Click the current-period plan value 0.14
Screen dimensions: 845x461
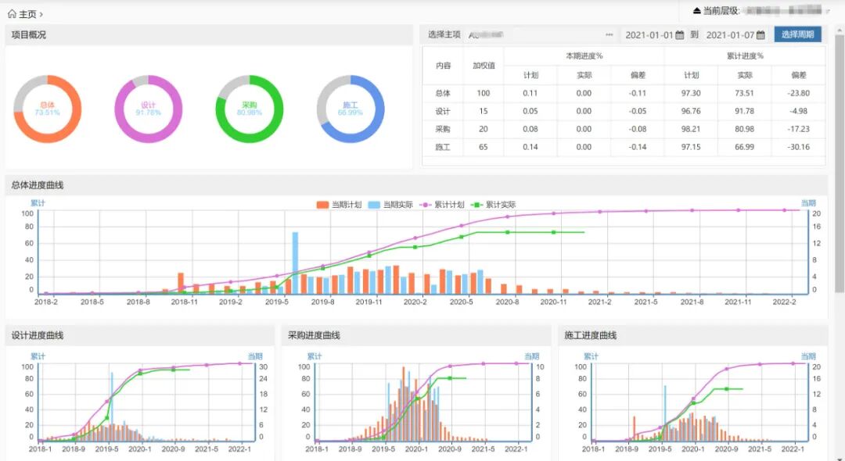(530, 147)
